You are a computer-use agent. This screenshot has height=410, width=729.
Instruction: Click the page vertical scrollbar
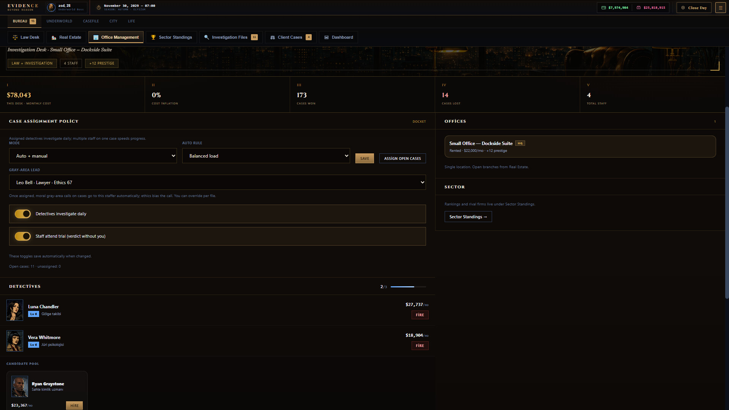tap(727, 202)
